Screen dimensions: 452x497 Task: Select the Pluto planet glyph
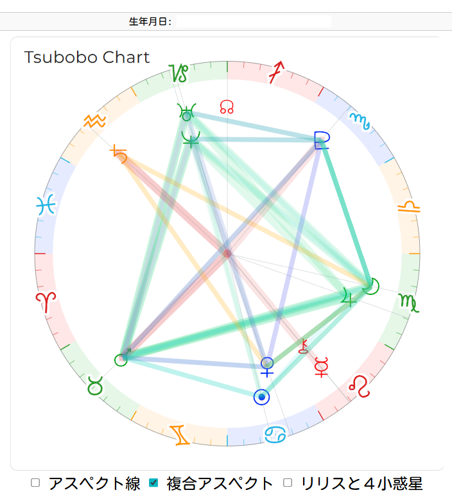pos(322,139)
